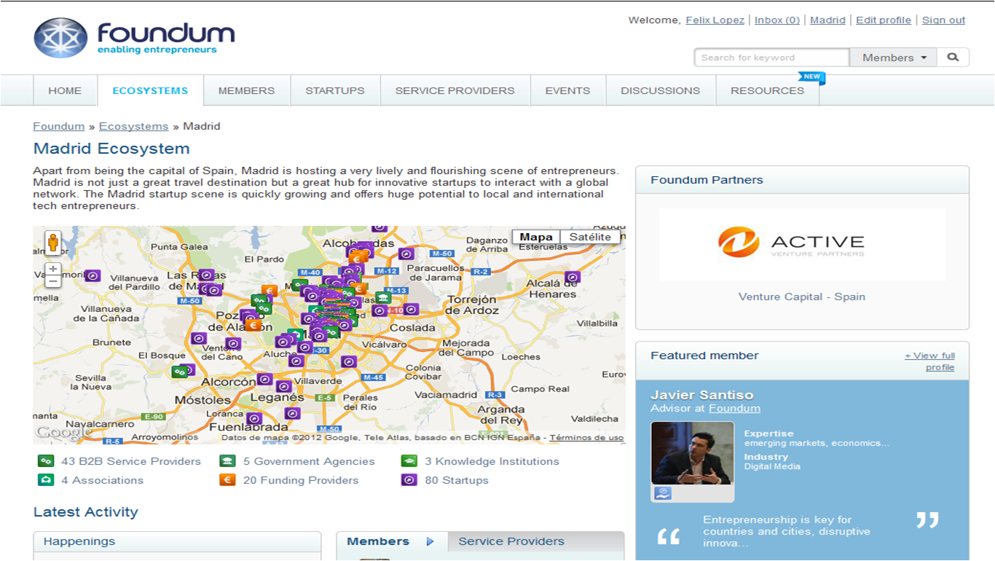Click the Sign out link

(x=943, y=20)
